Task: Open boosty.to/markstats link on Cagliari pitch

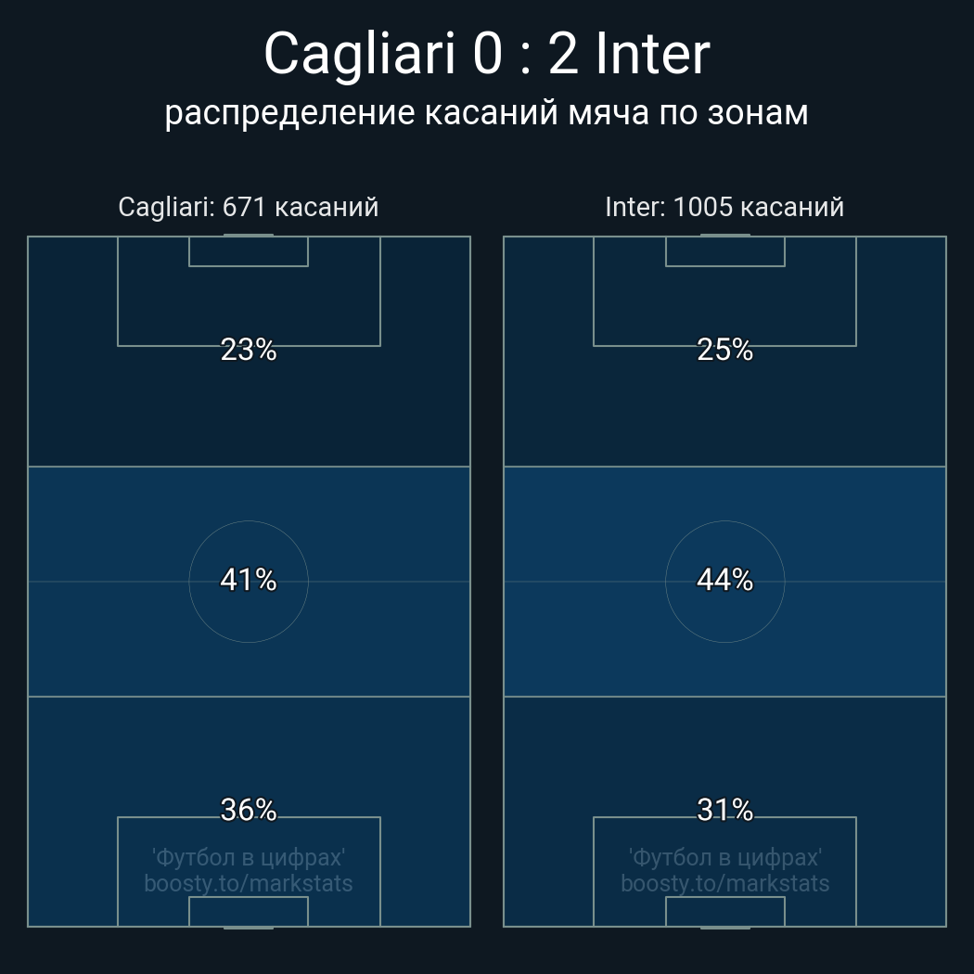Action: click(249, 883)
